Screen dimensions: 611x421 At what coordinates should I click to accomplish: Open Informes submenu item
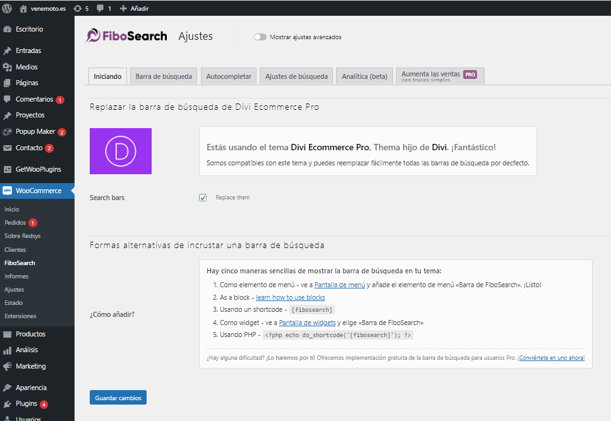[x=16, y=276]
